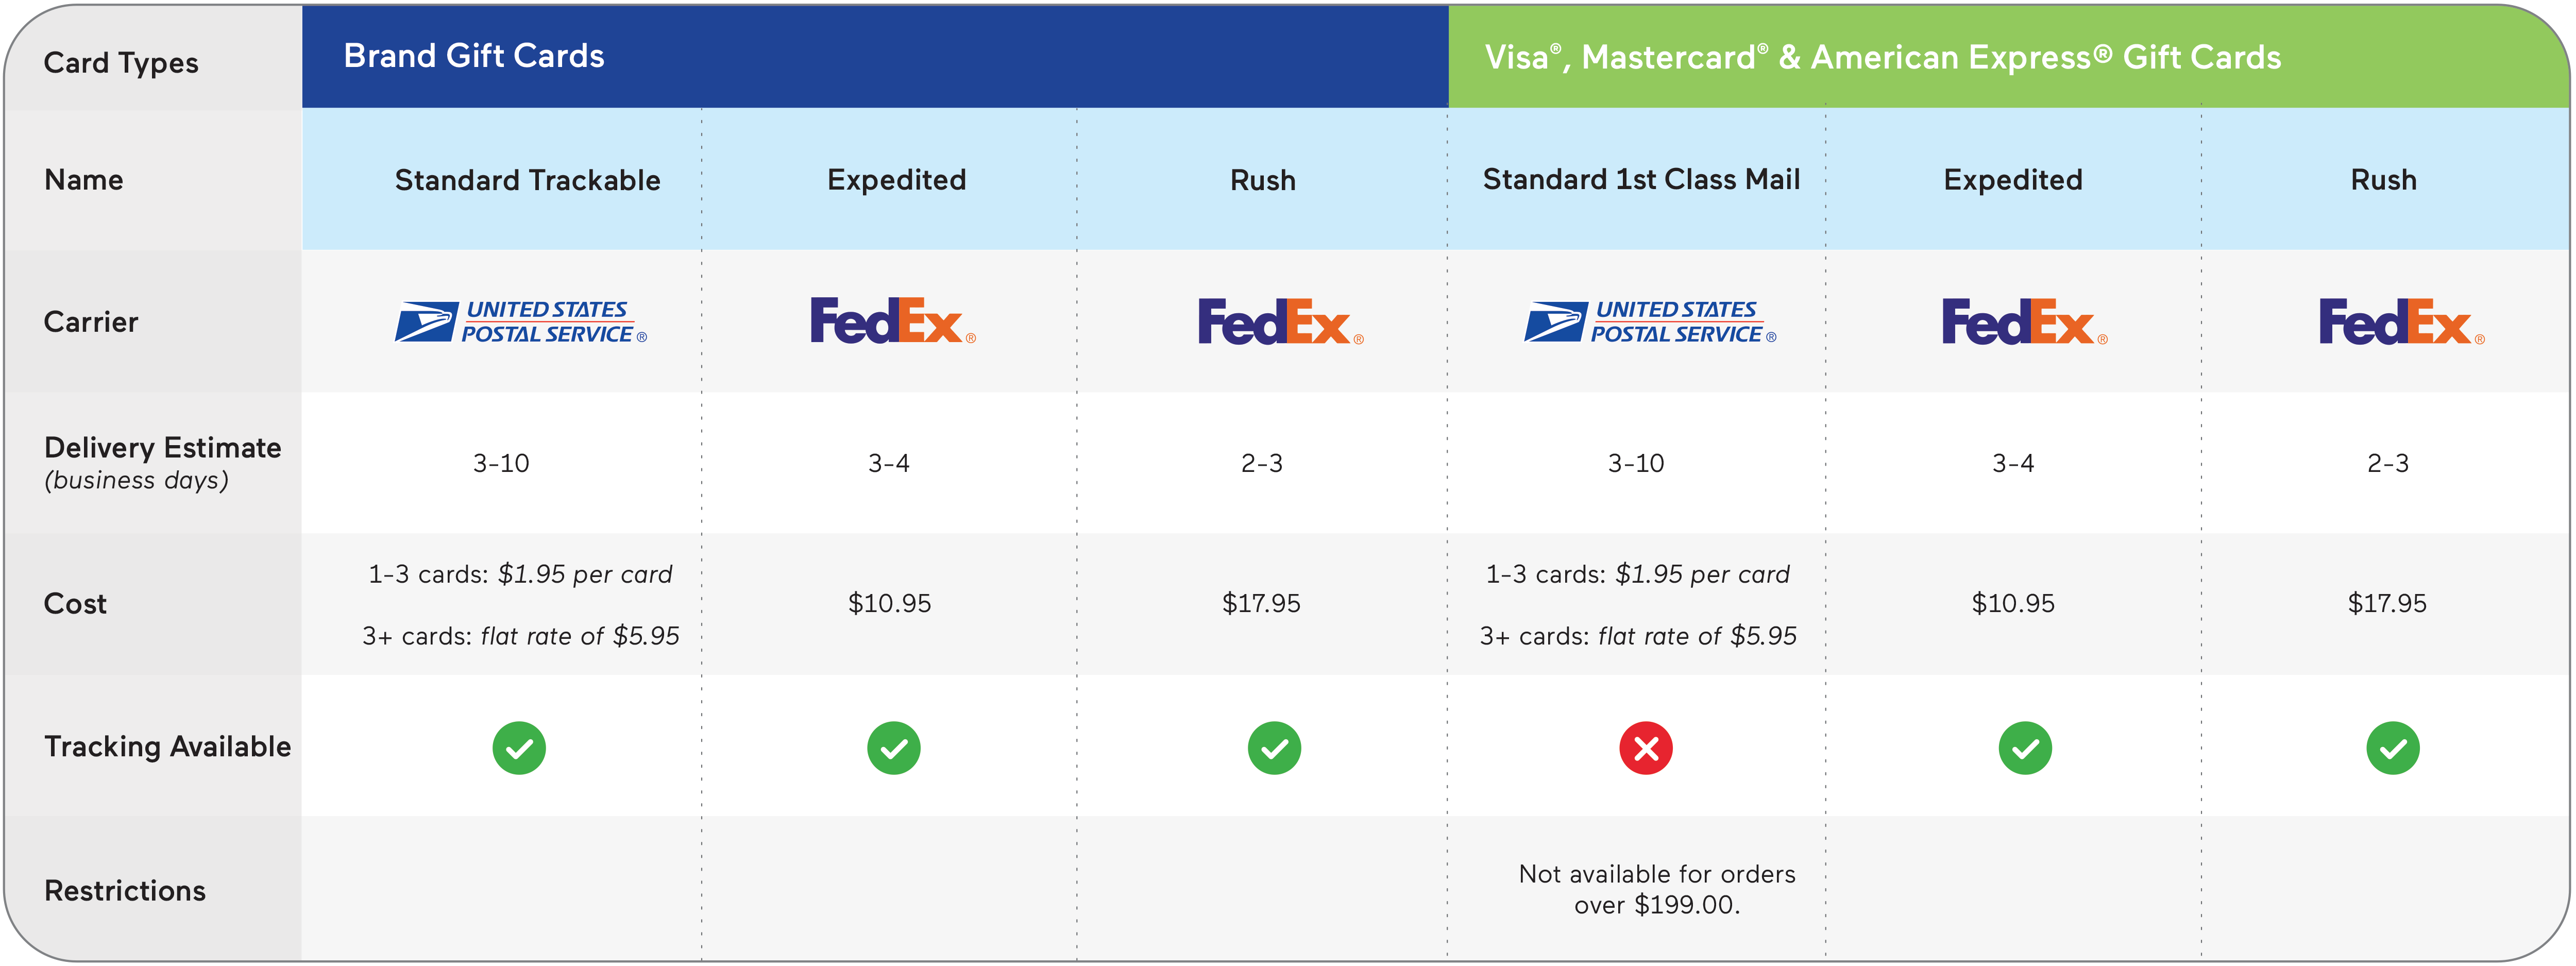Select the Brand Gift Cards header
The image size is (2576, 966).
pyautogui.click(x=474, y=56)
